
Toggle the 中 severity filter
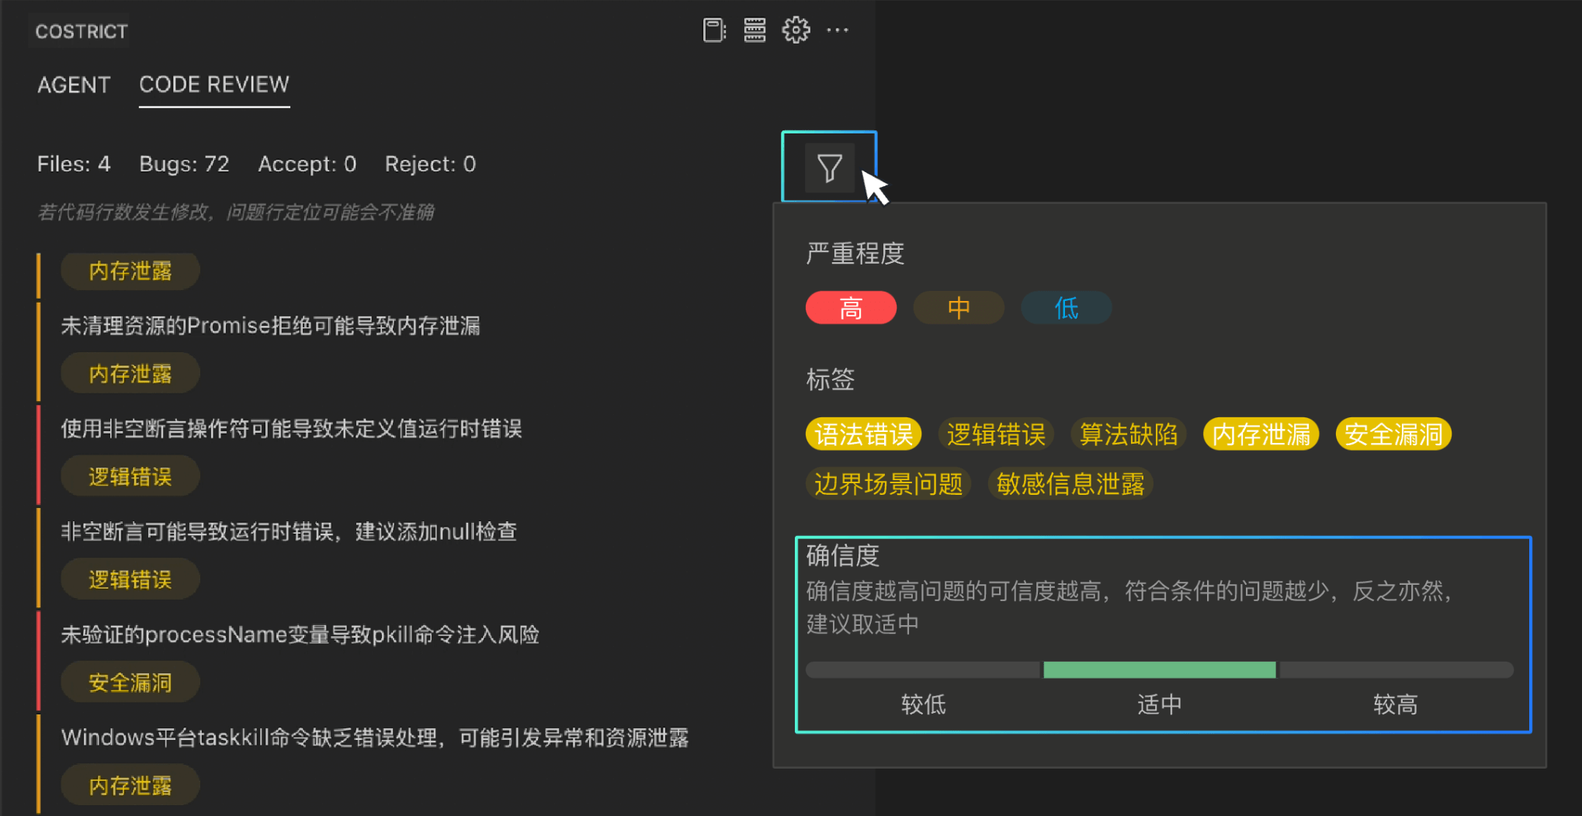coord(959,308)
